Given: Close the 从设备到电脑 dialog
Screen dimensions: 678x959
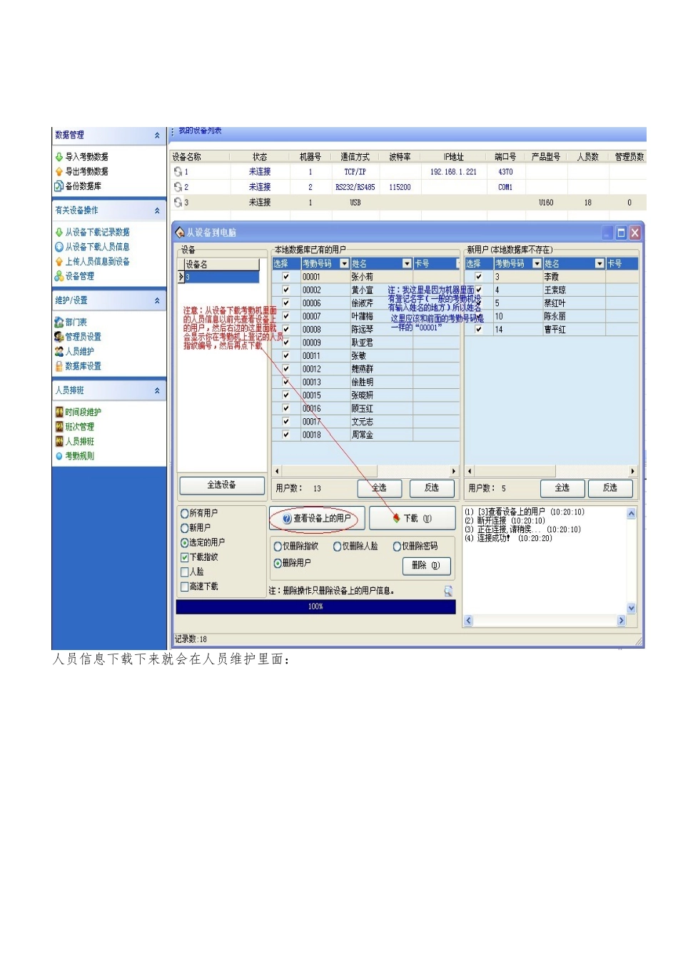Looking at the screenshot, I should tap(634, 233).
